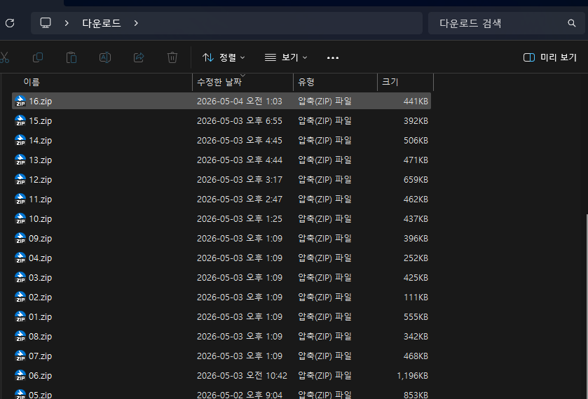This screenshot has width=588, height=399.
Task: Click the Rename icon in toolbar
Action: click(105, 57)
